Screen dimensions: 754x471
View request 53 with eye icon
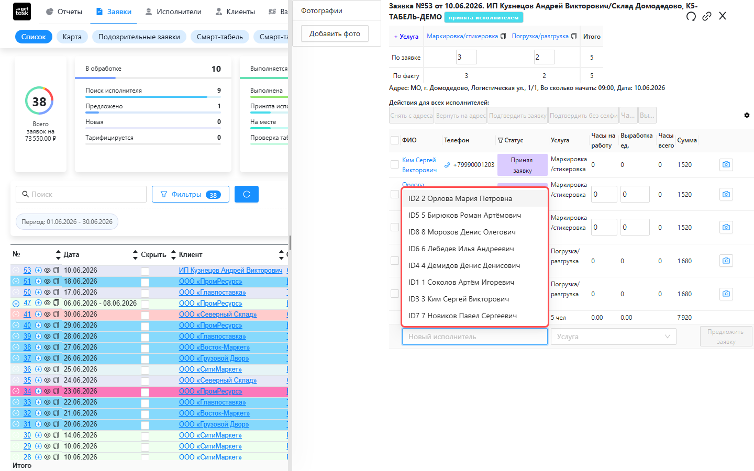click(47, 271)
